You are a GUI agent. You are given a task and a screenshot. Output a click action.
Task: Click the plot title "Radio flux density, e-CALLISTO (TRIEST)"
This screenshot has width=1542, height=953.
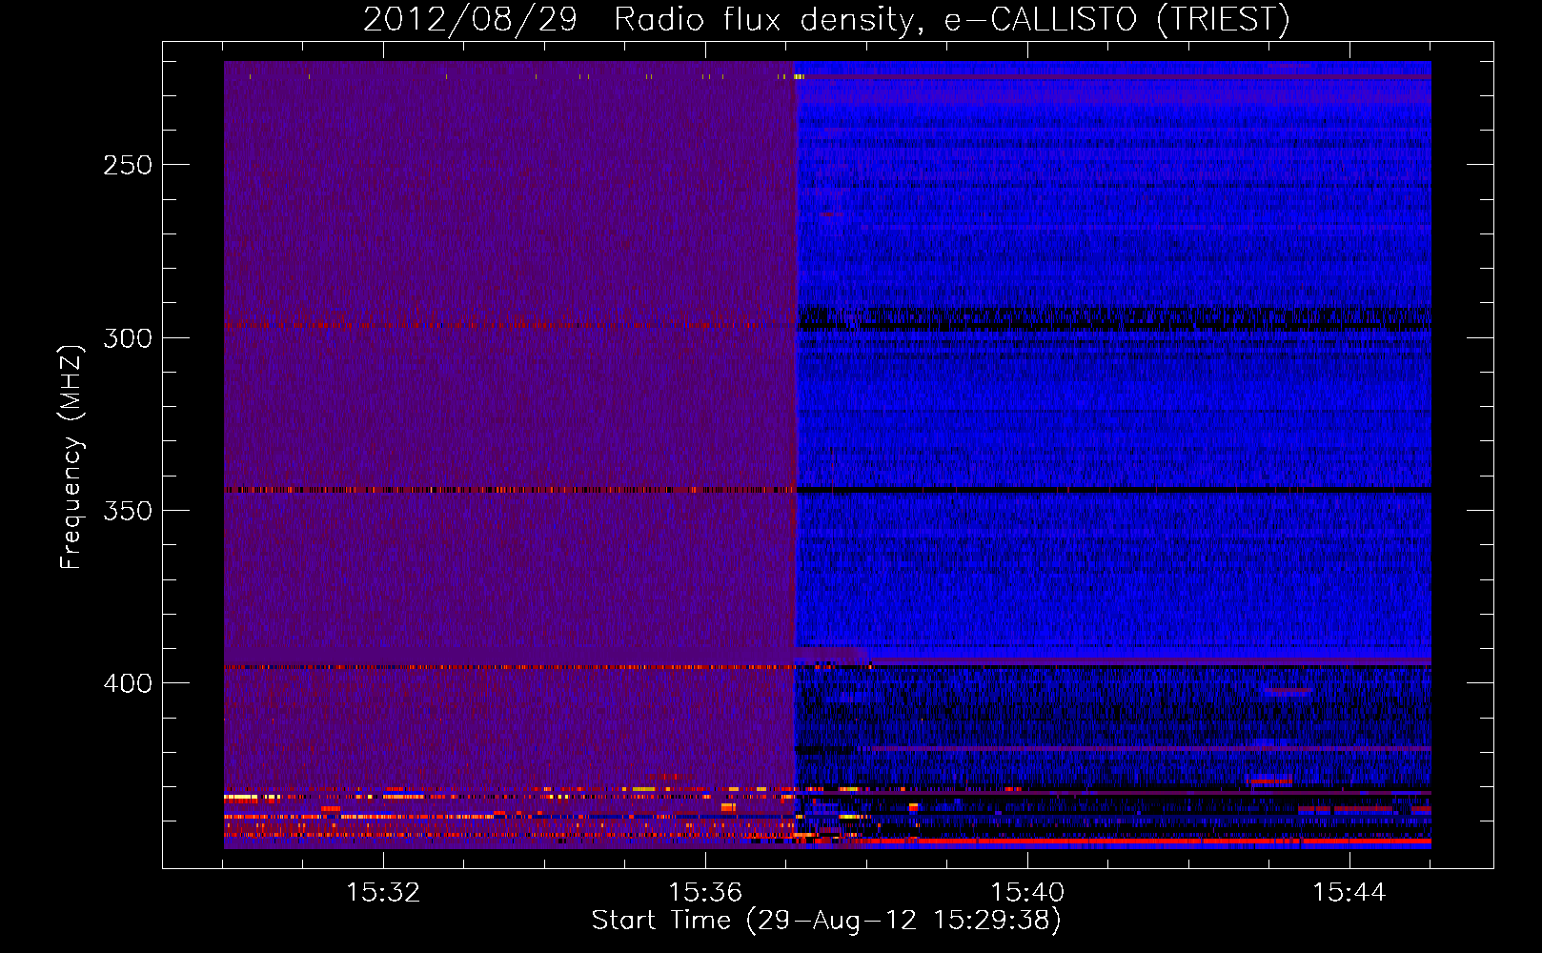pyautogui.click(x=951, y=20)
